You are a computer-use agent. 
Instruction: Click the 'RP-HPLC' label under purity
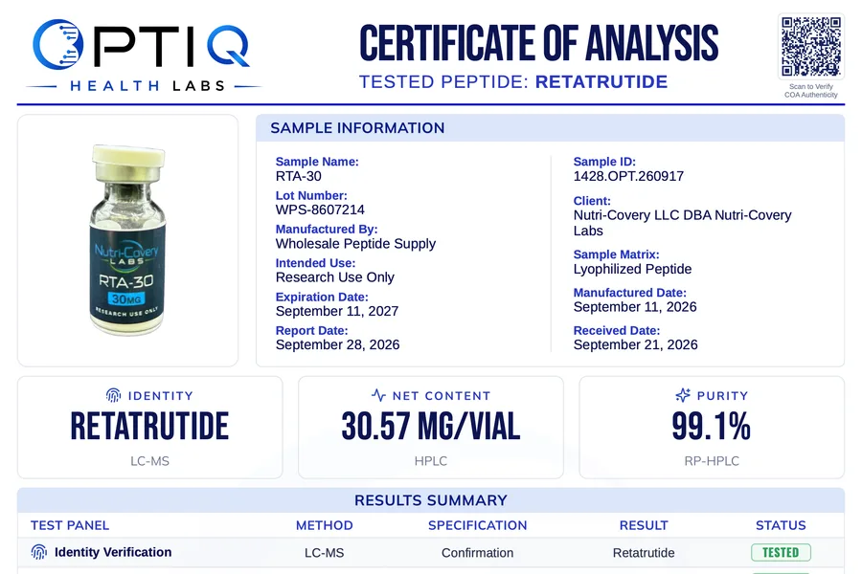pyautogui.click(x=712, y=461)
